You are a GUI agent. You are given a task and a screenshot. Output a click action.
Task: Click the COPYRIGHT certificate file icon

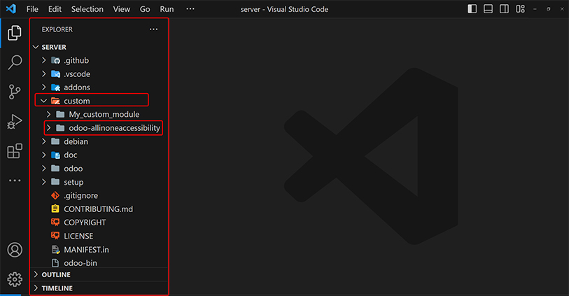click(x=55, y=223)
